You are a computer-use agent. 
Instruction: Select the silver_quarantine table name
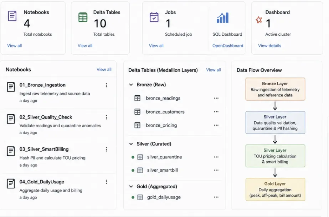[165, 157]
